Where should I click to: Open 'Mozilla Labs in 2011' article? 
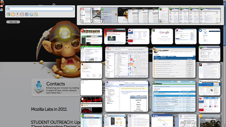[x=49, y=109]
